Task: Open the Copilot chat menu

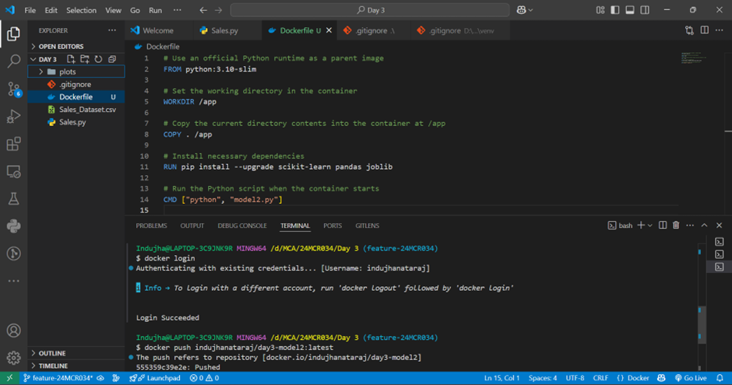Action: click(x=525, y=10)
